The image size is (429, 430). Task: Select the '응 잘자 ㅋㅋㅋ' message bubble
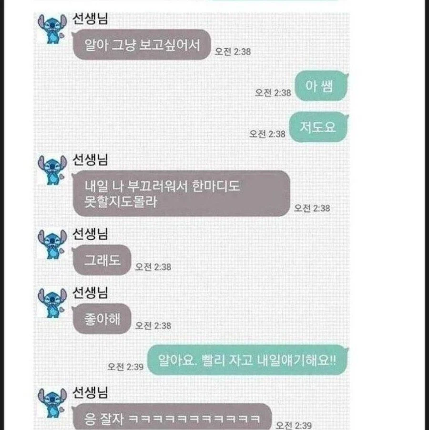[x=172, y=417]
